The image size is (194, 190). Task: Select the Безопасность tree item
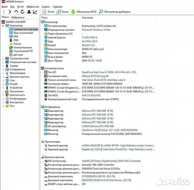point(15,95)
